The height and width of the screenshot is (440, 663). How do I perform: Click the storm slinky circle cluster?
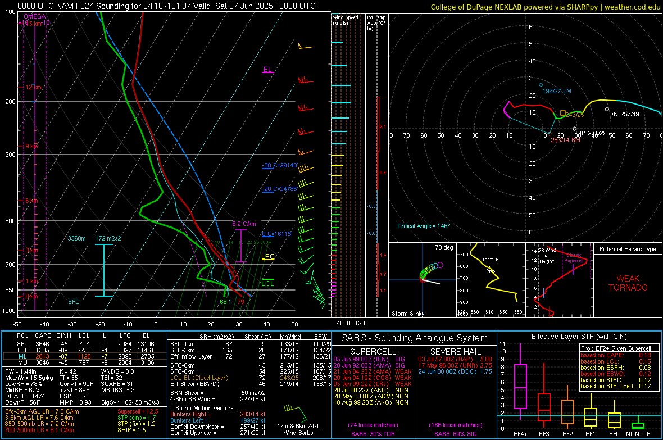[430, 271]
